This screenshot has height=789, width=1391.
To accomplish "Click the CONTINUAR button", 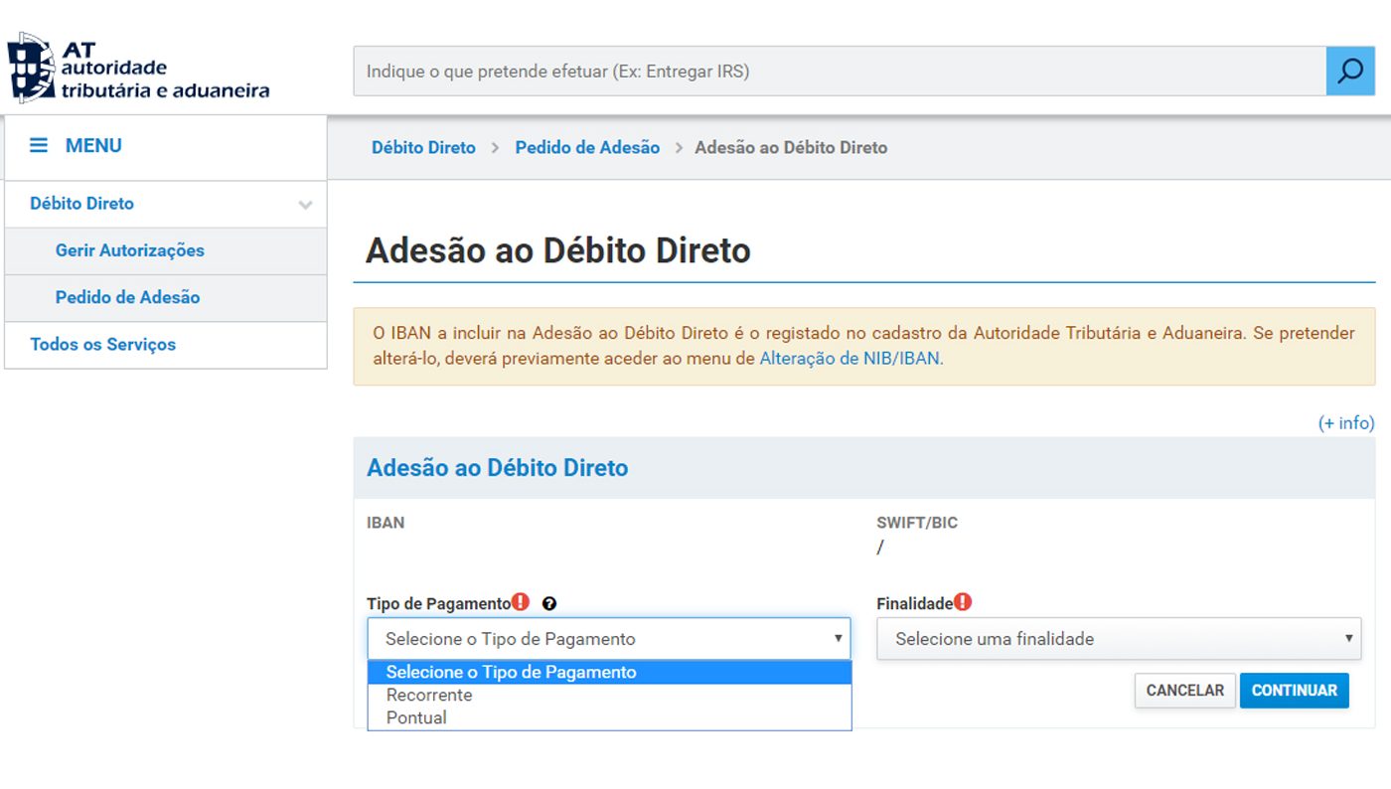I will coord(1295,691).
